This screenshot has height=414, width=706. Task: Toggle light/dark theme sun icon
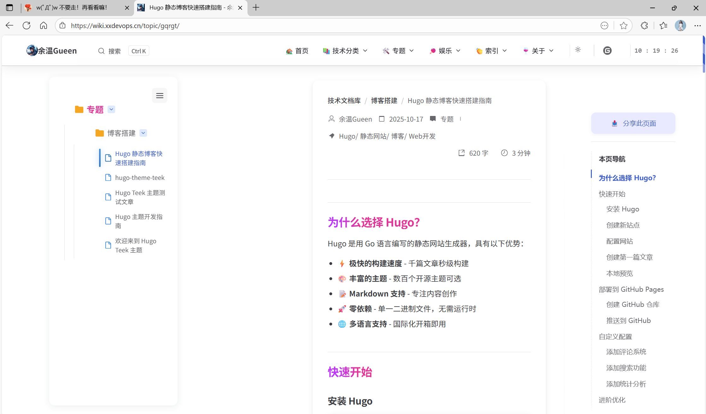(x=578, y=50)
